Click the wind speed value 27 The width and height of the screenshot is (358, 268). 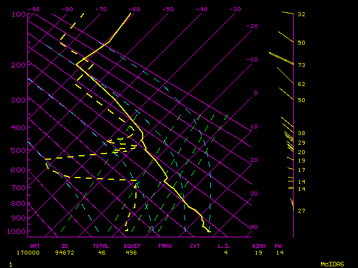(301, 210)
